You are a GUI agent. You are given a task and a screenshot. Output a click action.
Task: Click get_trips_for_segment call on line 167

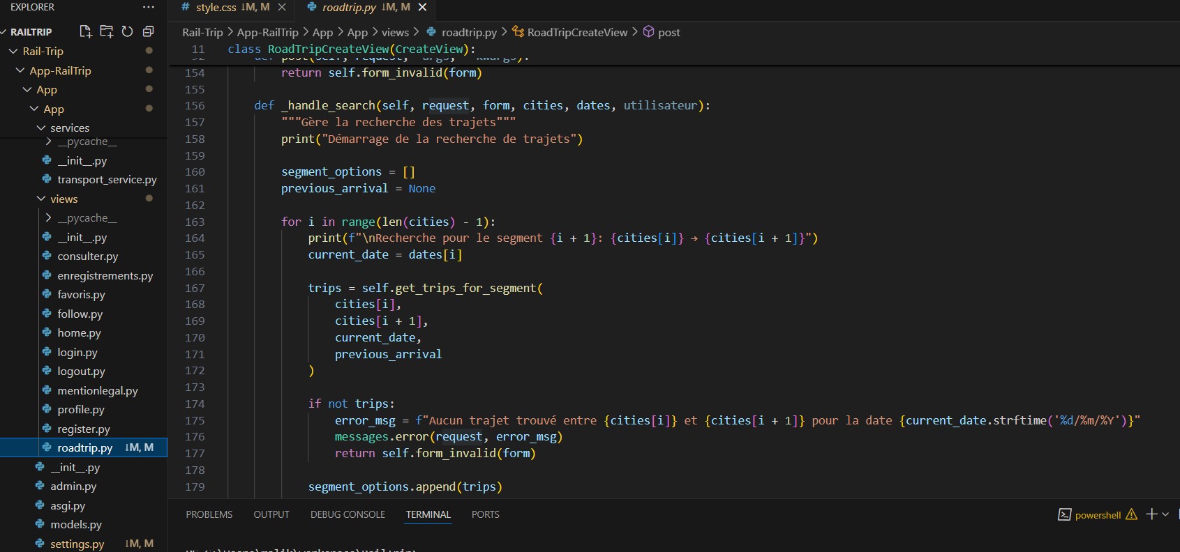click(x=465, y=288)
